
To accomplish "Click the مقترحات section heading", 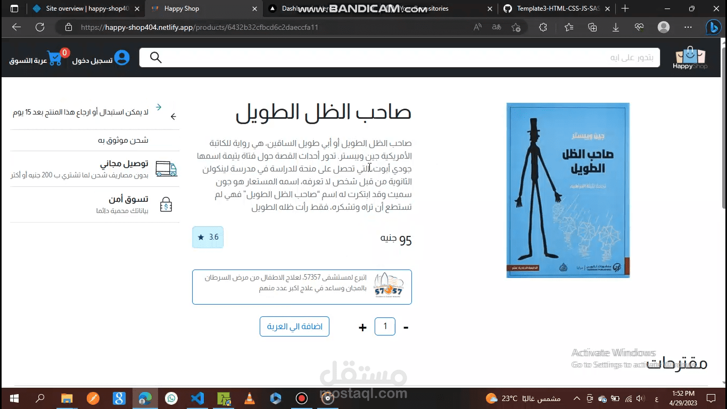I will pyautogui.click(x=678, y=364).
